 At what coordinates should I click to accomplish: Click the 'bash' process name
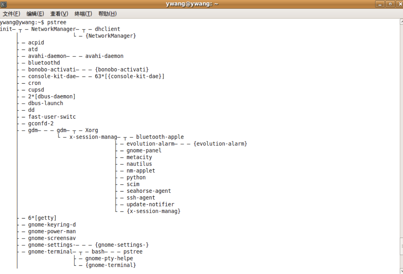tap(98, 252)
